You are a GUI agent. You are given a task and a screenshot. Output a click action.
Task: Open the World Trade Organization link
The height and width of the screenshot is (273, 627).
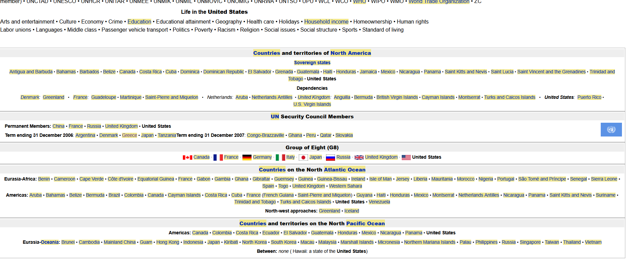tap(439, 2)
